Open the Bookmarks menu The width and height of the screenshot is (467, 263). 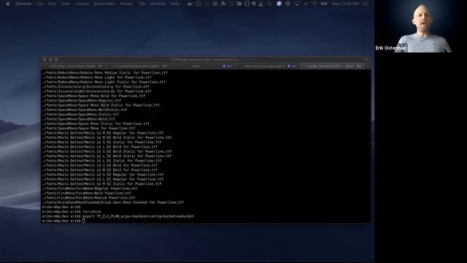(x=104, y=4)
